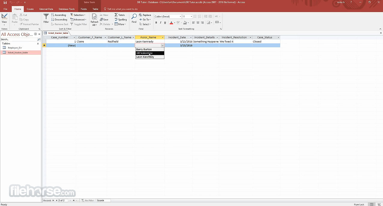Open the Go To dropdown
Viewport: 383px width, 206px height.
pos(145,19)
